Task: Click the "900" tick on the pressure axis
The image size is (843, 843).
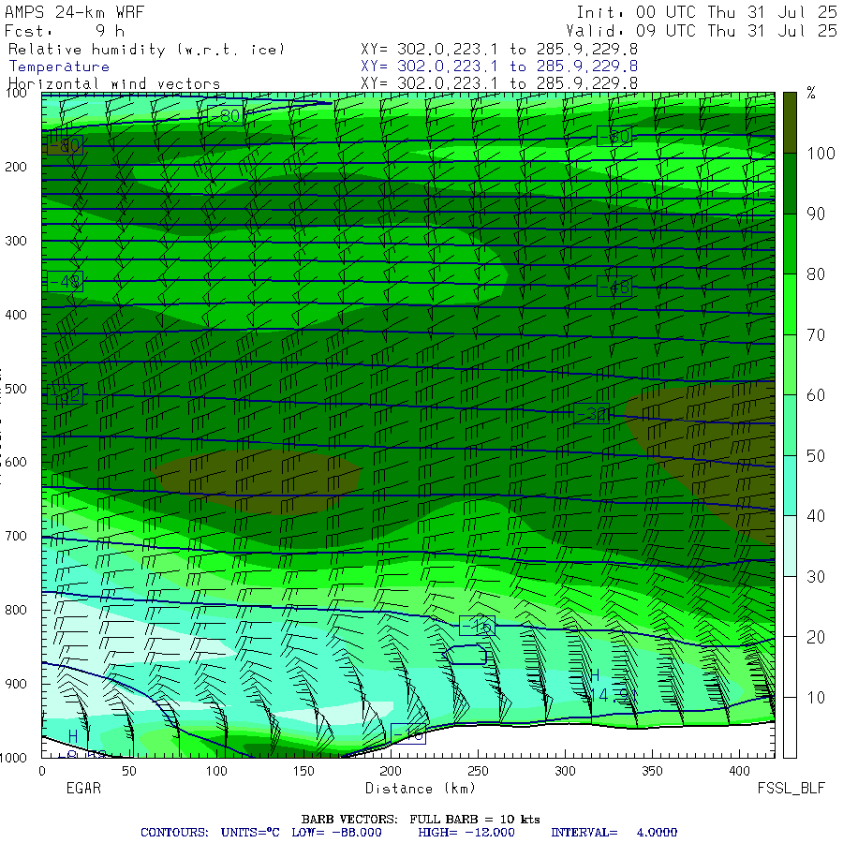Action: [x=16, y=684]
